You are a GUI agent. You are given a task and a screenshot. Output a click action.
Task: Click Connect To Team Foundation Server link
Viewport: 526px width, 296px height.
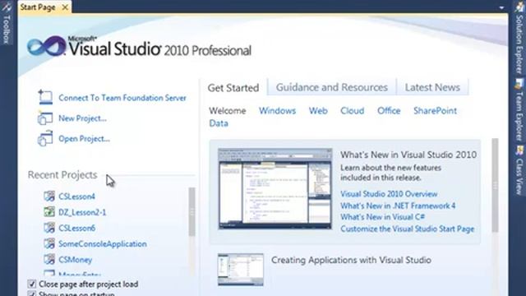pyautogui.click(x=122, y=98)
